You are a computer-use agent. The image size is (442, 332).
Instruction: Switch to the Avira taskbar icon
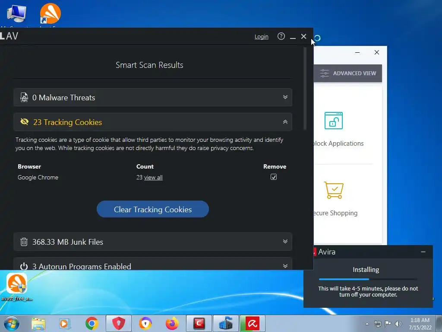[x=253, y=323]
